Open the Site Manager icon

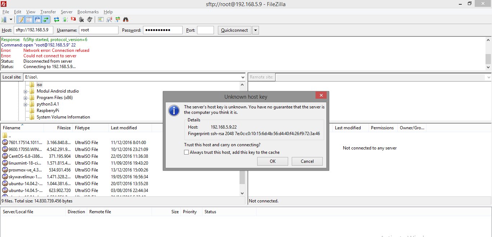[x=4, y=19]
